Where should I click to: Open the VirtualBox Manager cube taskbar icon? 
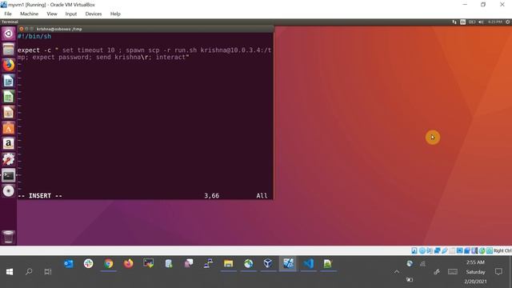(268, 263)
